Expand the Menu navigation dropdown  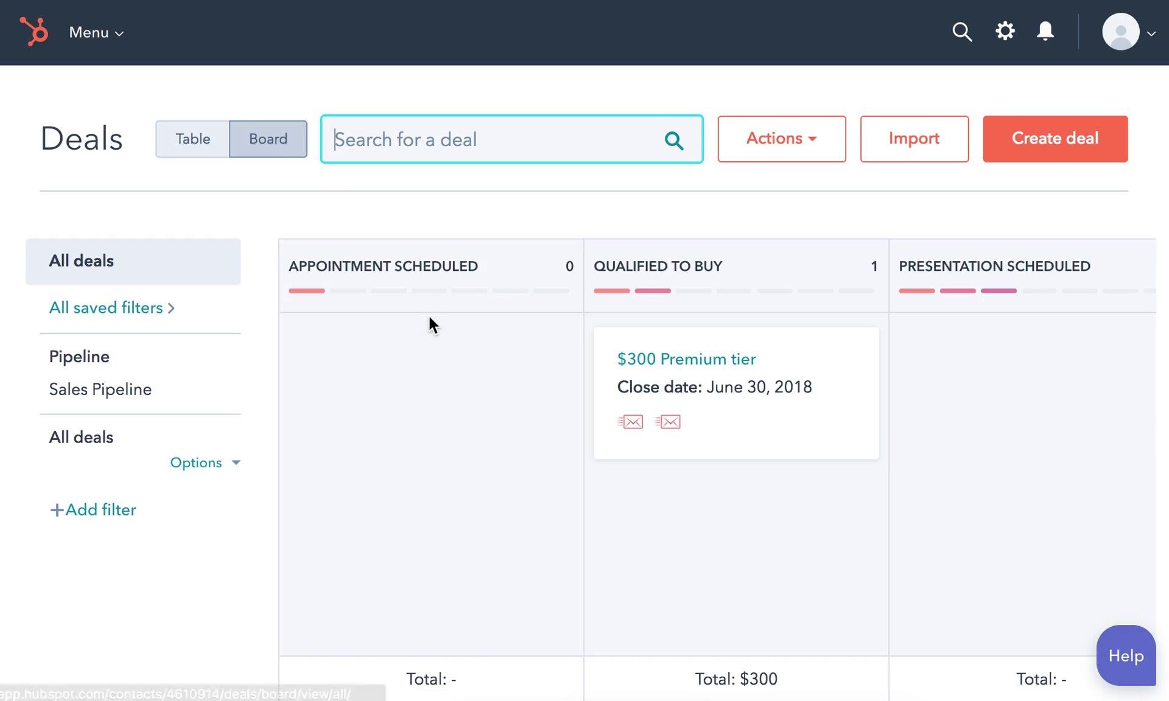[94, 32]
